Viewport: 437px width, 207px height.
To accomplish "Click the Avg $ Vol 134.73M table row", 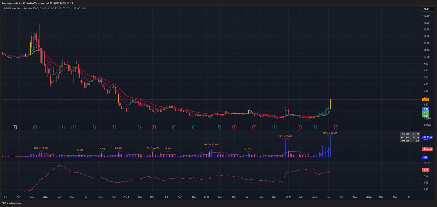I will pyautogui.click(x=410, y=137).
